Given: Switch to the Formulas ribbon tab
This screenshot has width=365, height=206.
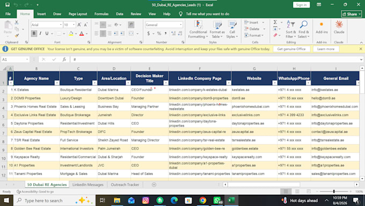Looking at the screenshot, I should 101,14.
